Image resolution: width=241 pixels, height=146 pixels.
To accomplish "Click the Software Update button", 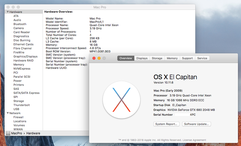I will click(x=196, y=124).
